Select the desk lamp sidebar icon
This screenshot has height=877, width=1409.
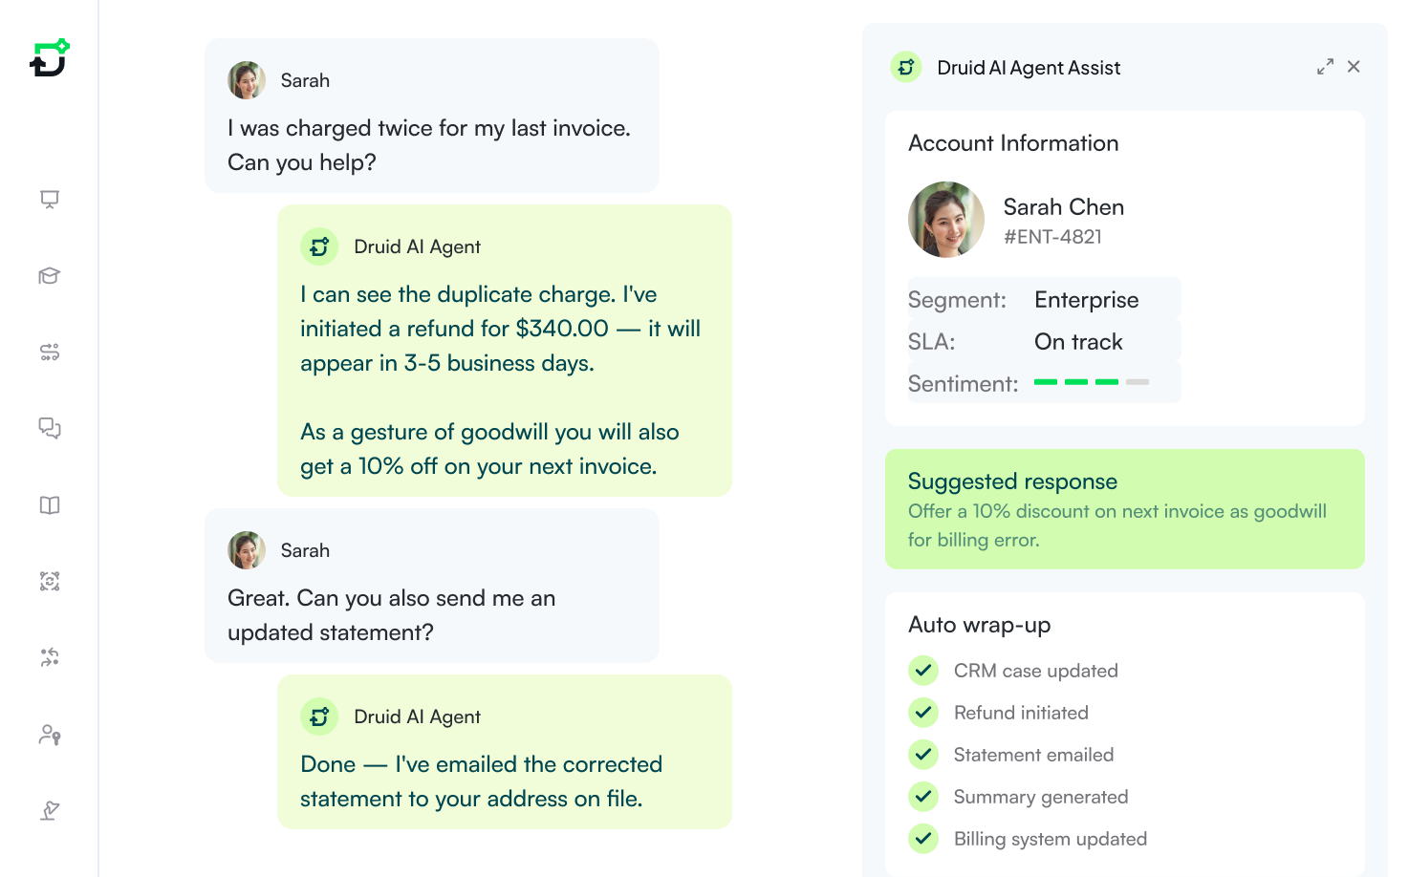(x=50, y=811)
